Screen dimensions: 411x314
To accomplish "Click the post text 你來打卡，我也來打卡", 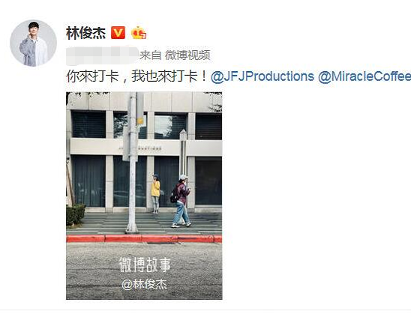I will pos(136,76).
